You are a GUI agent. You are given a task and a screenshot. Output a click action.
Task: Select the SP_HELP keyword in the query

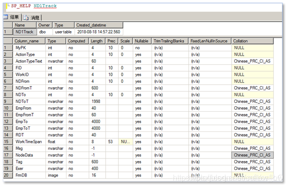tap(21, 6)
